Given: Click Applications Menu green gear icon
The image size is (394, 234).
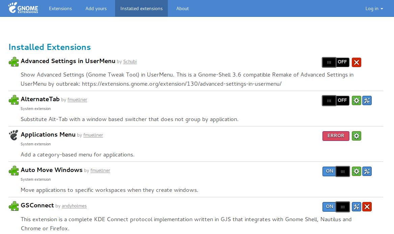Looking at the screenshot, I should point(356,136).
